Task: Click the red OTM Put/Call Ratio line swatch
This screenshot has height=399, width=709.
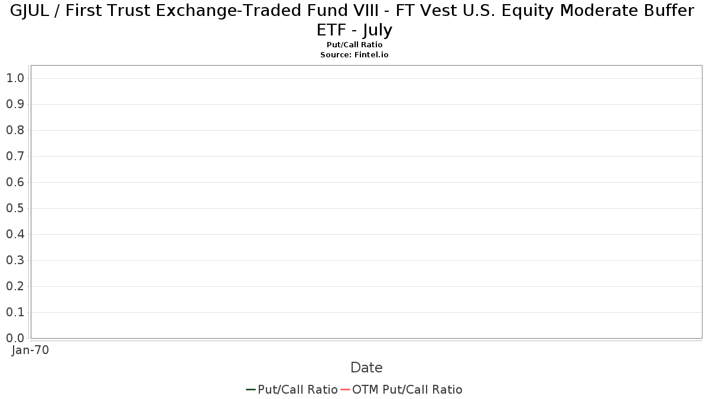Action: point(345,390)
